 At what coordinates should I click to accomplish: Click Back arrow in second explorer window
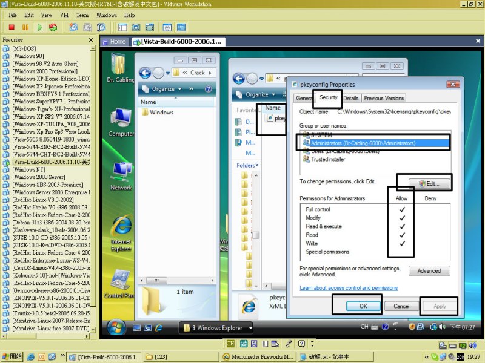[x=239, y=79]
